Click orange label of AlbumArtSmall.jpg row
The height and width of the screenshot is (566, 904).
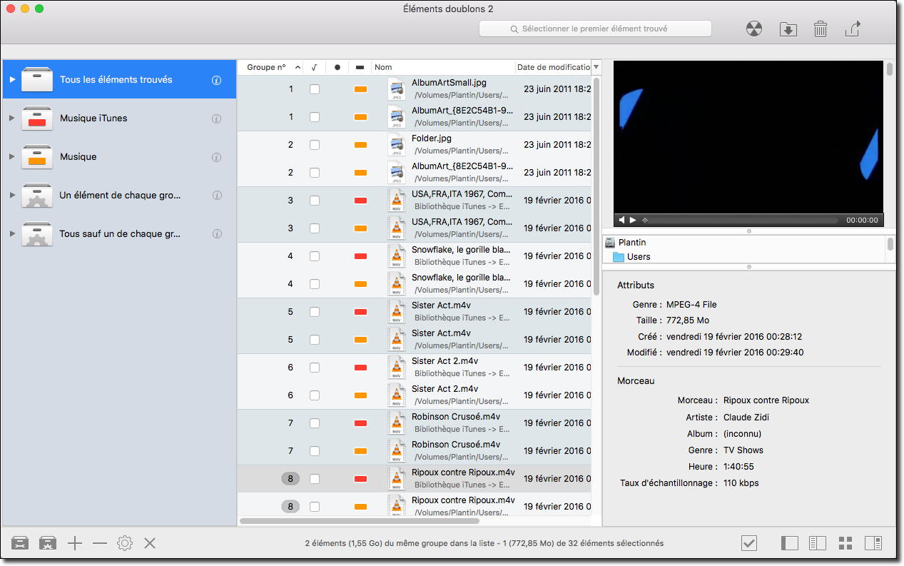pyautogui.click(x=360, y=89)
